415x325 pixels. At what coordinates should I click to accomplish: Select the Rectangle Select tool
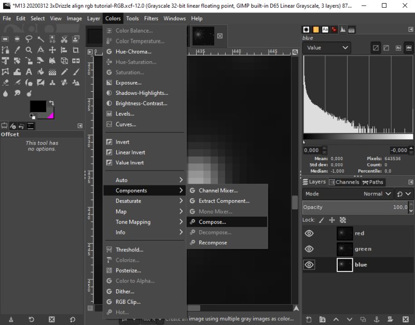pyautogui.click(x=5, y=39)
